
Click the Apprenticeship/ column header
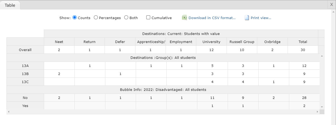[151, 42]
